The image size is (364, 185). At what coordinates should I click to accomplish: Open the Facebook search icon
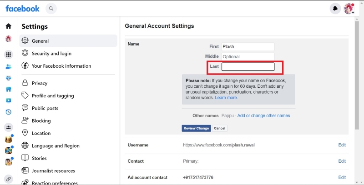click(x=51, y=9)
